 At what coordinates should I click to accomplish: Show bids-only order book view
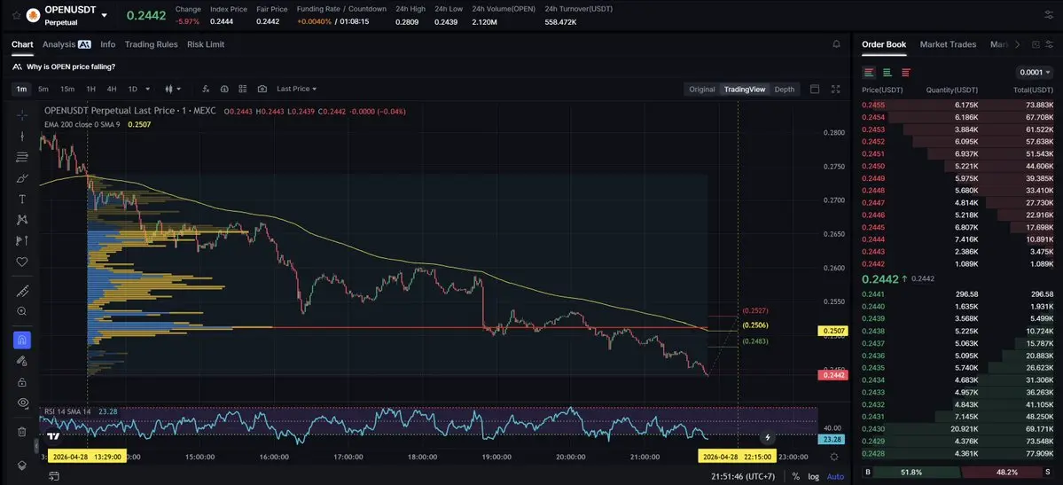(887, 73)
